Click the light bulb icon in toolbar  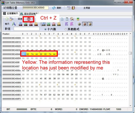click(x=7, y=19)
